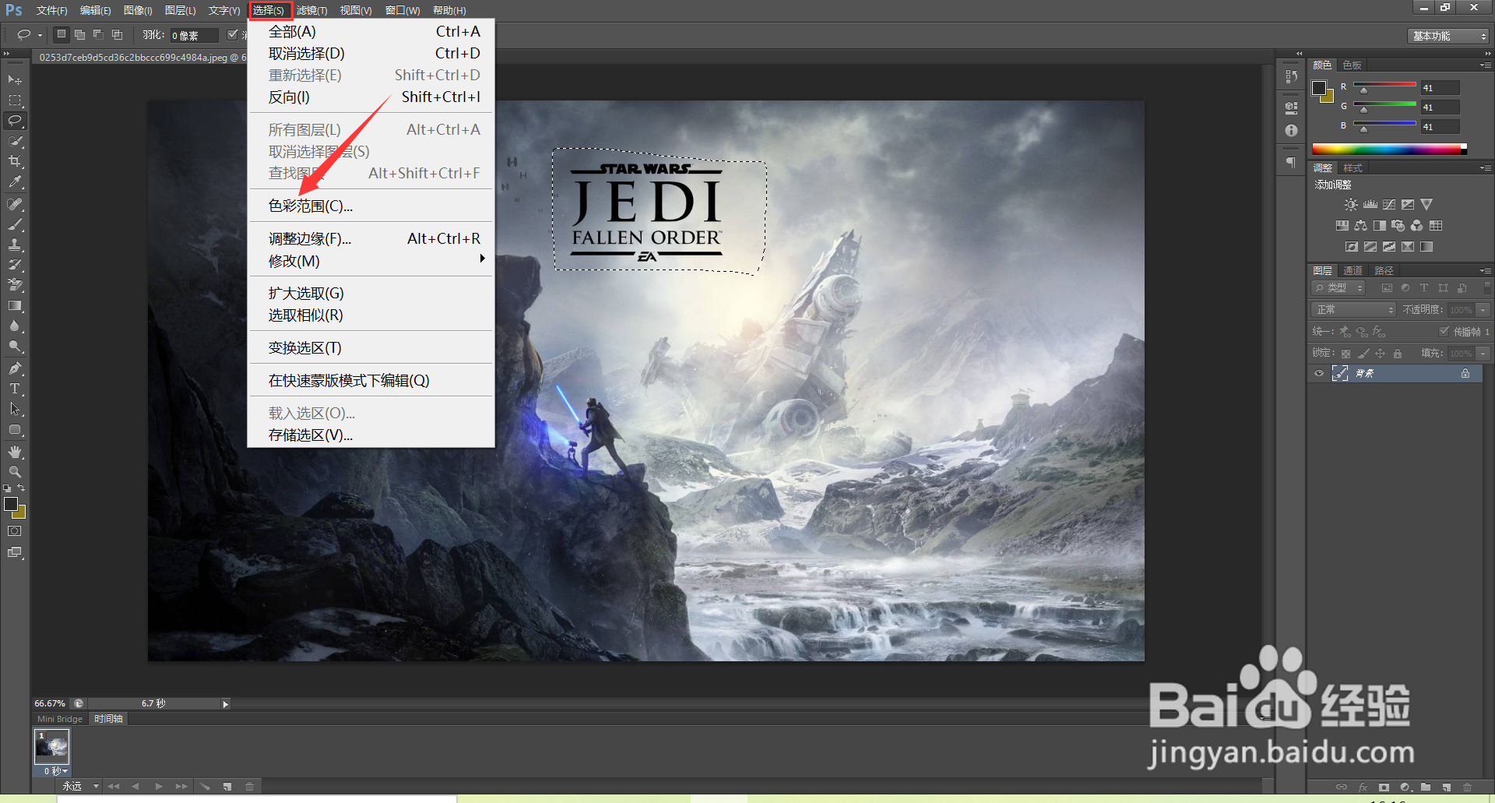Select the Path Selection tool

pos(15,409)
